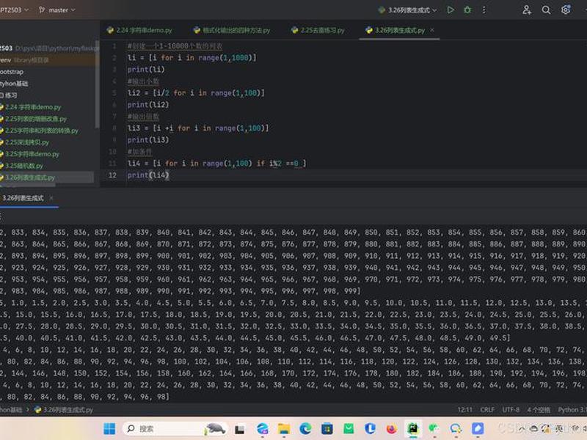Viewport: 587px width, 440px height.
Task: Expand the PT2503 project name dropdown
Action: 14,10
